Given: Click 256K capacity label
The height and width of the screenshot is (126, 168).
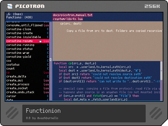Looking at the screenshot, I should [x=152, y=6].
